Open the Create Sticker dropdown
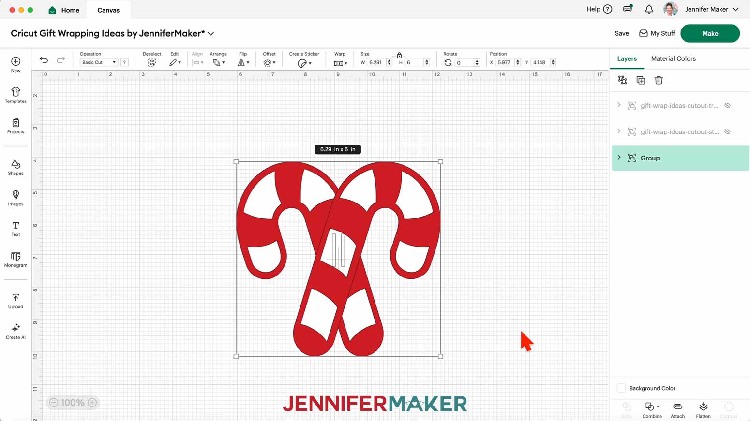 pyautogui.click(x=304, y=63)
